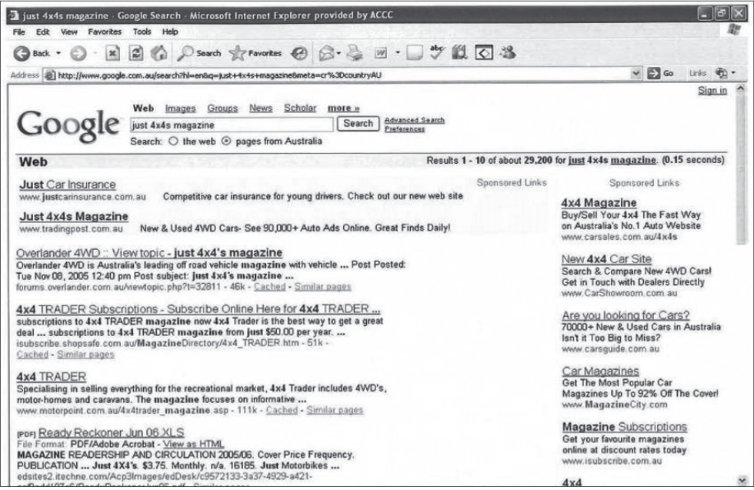Screen dimensions: 754x490
Task: Open dropdown beside the Links toolbar icon
Action: (733, 73)
